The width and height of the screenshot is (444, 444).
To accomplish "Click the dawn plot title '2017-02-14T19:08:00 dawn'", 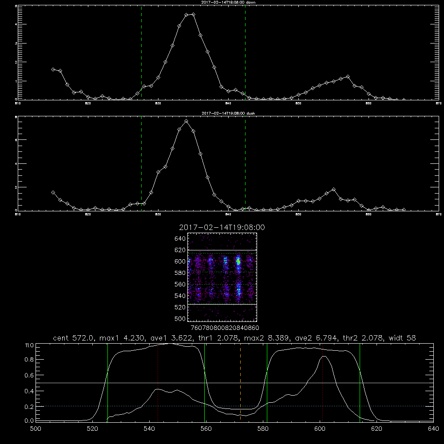I will [228, 2].
